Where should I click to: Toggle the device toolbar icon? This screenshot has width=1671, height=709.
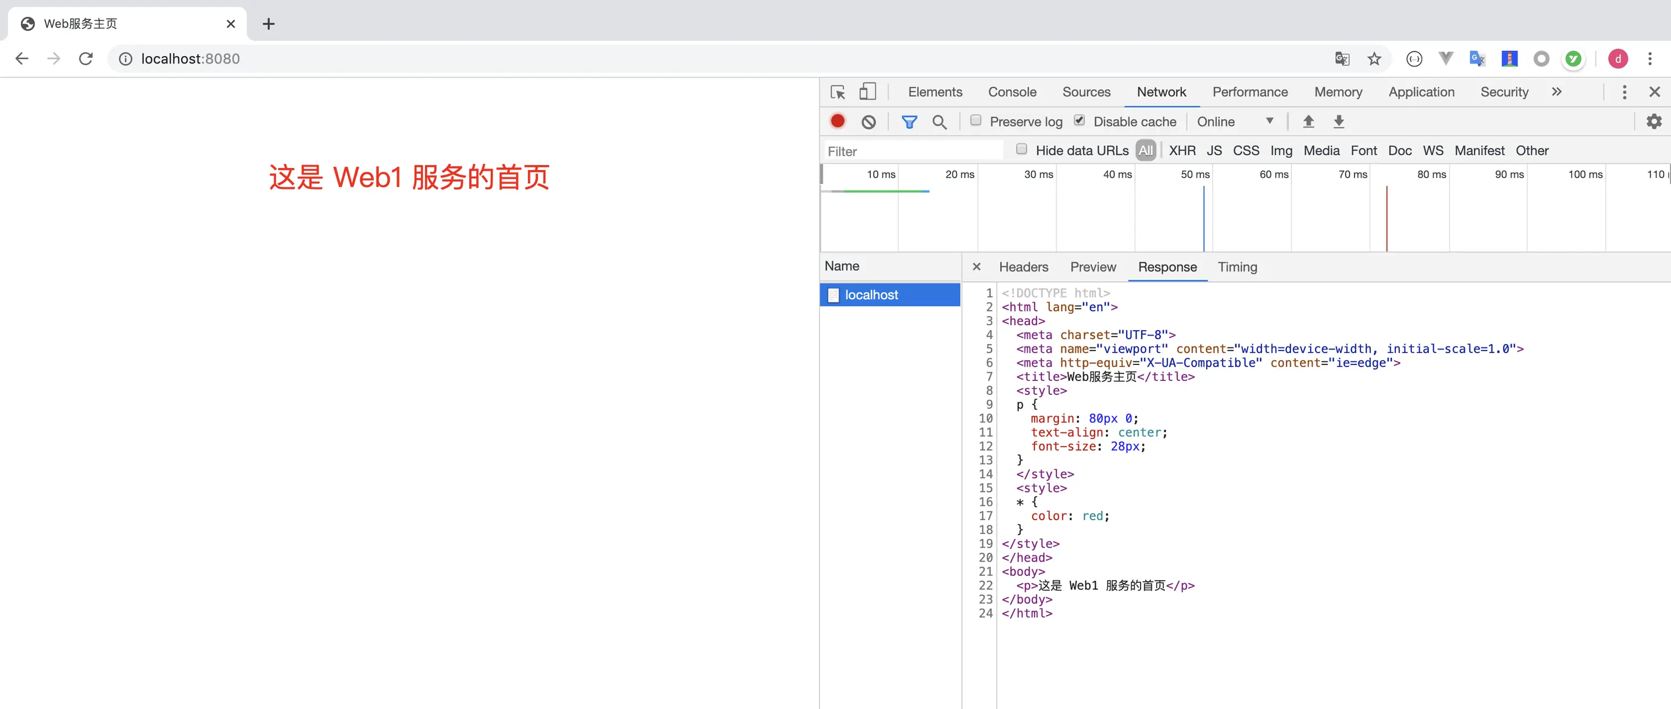(868, 92)
